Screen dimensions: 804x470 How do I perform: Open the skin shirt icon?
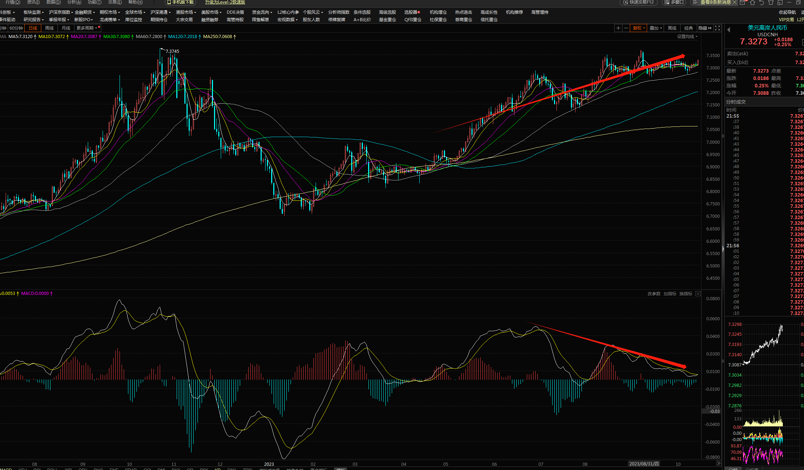click(x=770, y=2)
